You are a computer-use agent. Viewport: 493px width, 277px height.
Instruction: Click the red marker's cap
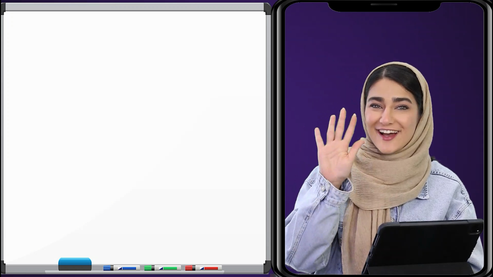click(x=189, y=268)
